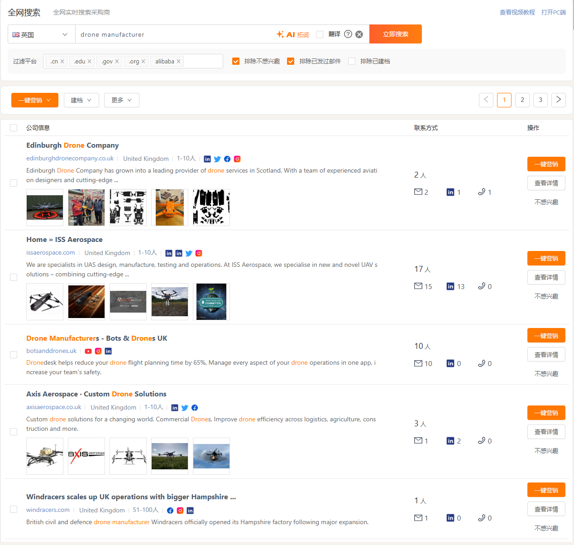Open Edinburgh Drone Company Twitter icon
The image size is (574, 545).
tap(217, 159)
